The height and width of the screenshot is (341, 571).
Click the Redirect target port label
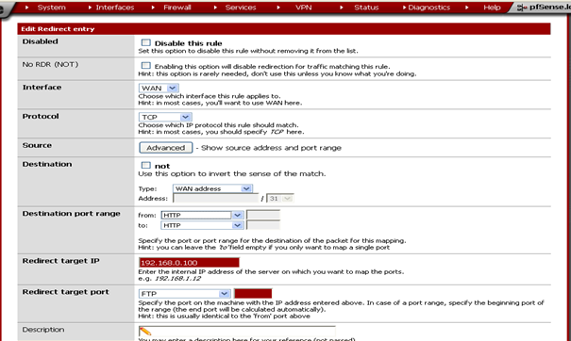[65, 292]
